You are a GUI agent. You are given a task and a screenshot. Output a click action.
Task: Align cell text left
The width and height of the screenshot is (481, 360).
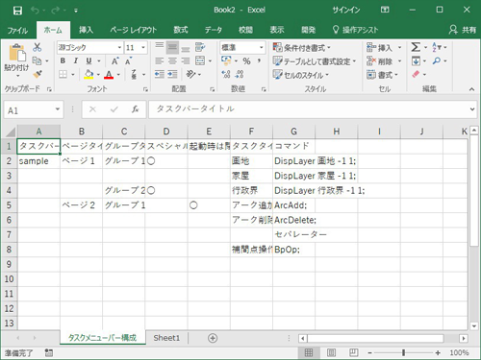[160, 60]
